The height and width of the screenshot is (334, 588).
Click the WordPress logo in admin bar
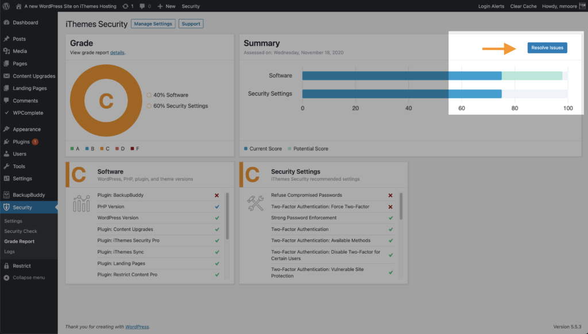[6, 6]
